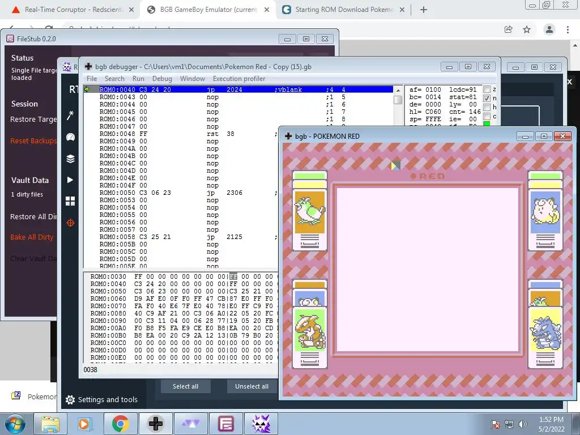Image resolution: width=580 pixels, height=435 pixels.
Task: Click the Rhydon portrait in Pokemon game
Action: point(545,330)
